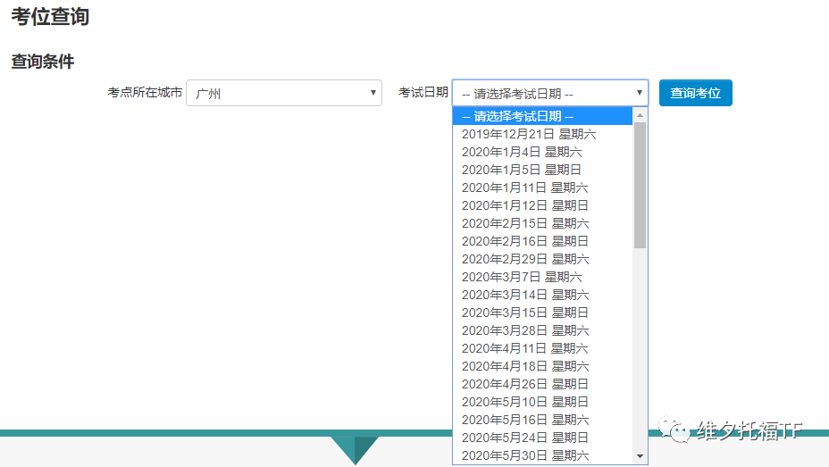Click the 查询考位 button
The image size is (829, 467).
click(695, 93)
